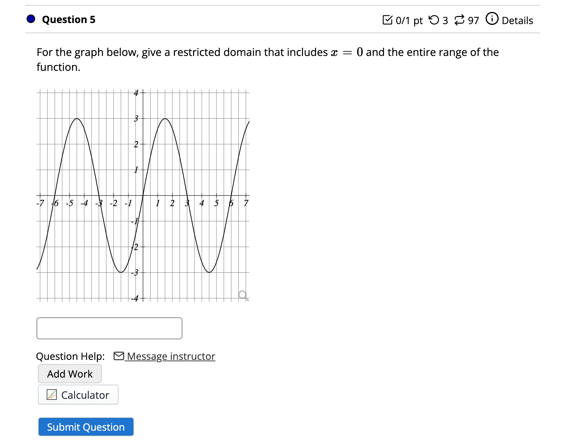
Task: Click the magnifying glass to zoom the graph
Action: pos(243,295)
